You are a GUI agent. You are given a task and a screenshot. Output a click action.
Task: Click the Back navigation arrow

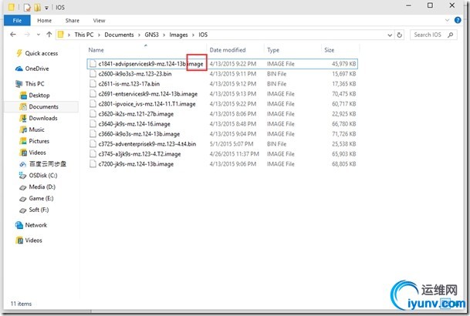(x=13, y=35)
